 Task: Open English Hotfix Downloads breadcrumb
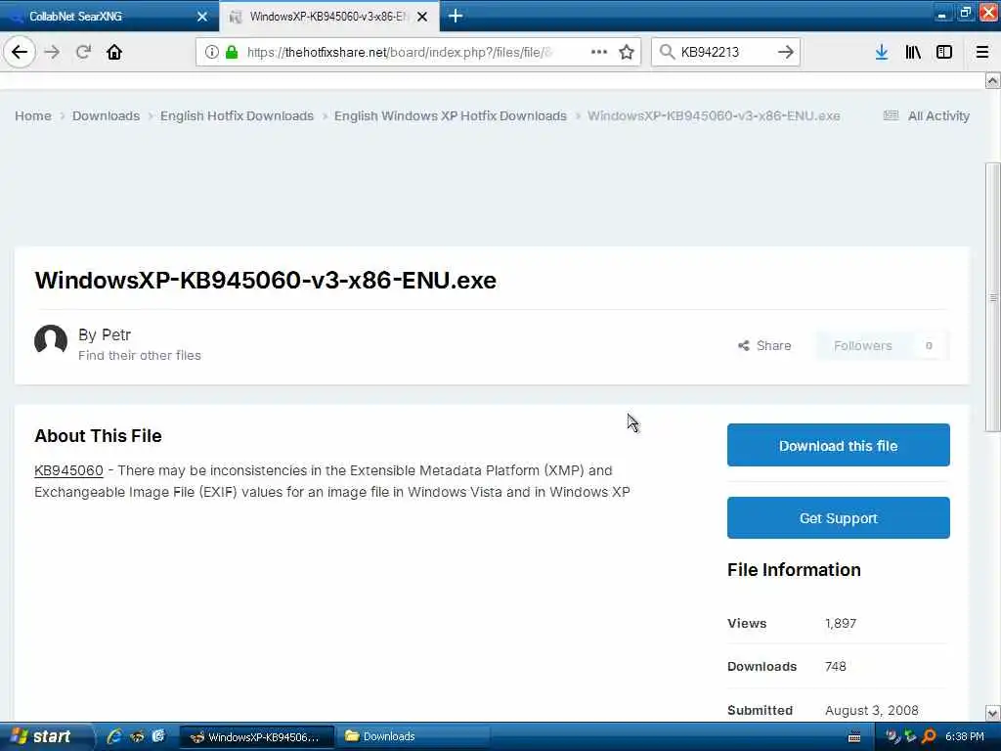[237, 115]
